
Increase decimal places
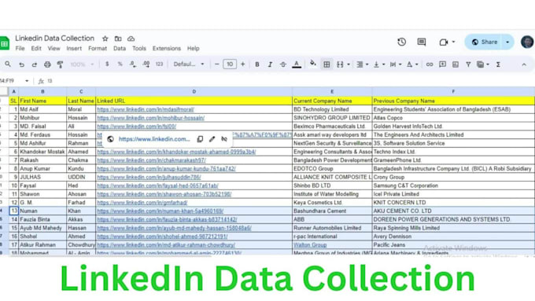pyautogui.click(x=146, y=64)
